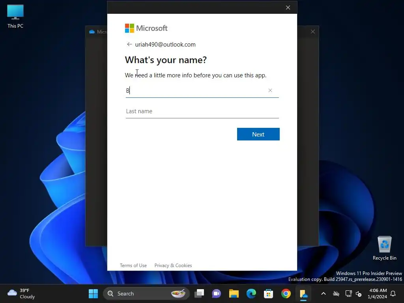The height and width of the screenshot is (303, 404).
Task: Launch Google Chrome from the taskbar
Action: pyautogui.click(x=286, y=294)
